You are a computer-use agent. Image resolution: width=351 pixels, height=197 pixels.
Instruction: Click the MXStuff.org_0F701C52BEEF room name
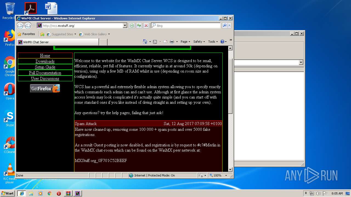[x=101, y=161]
